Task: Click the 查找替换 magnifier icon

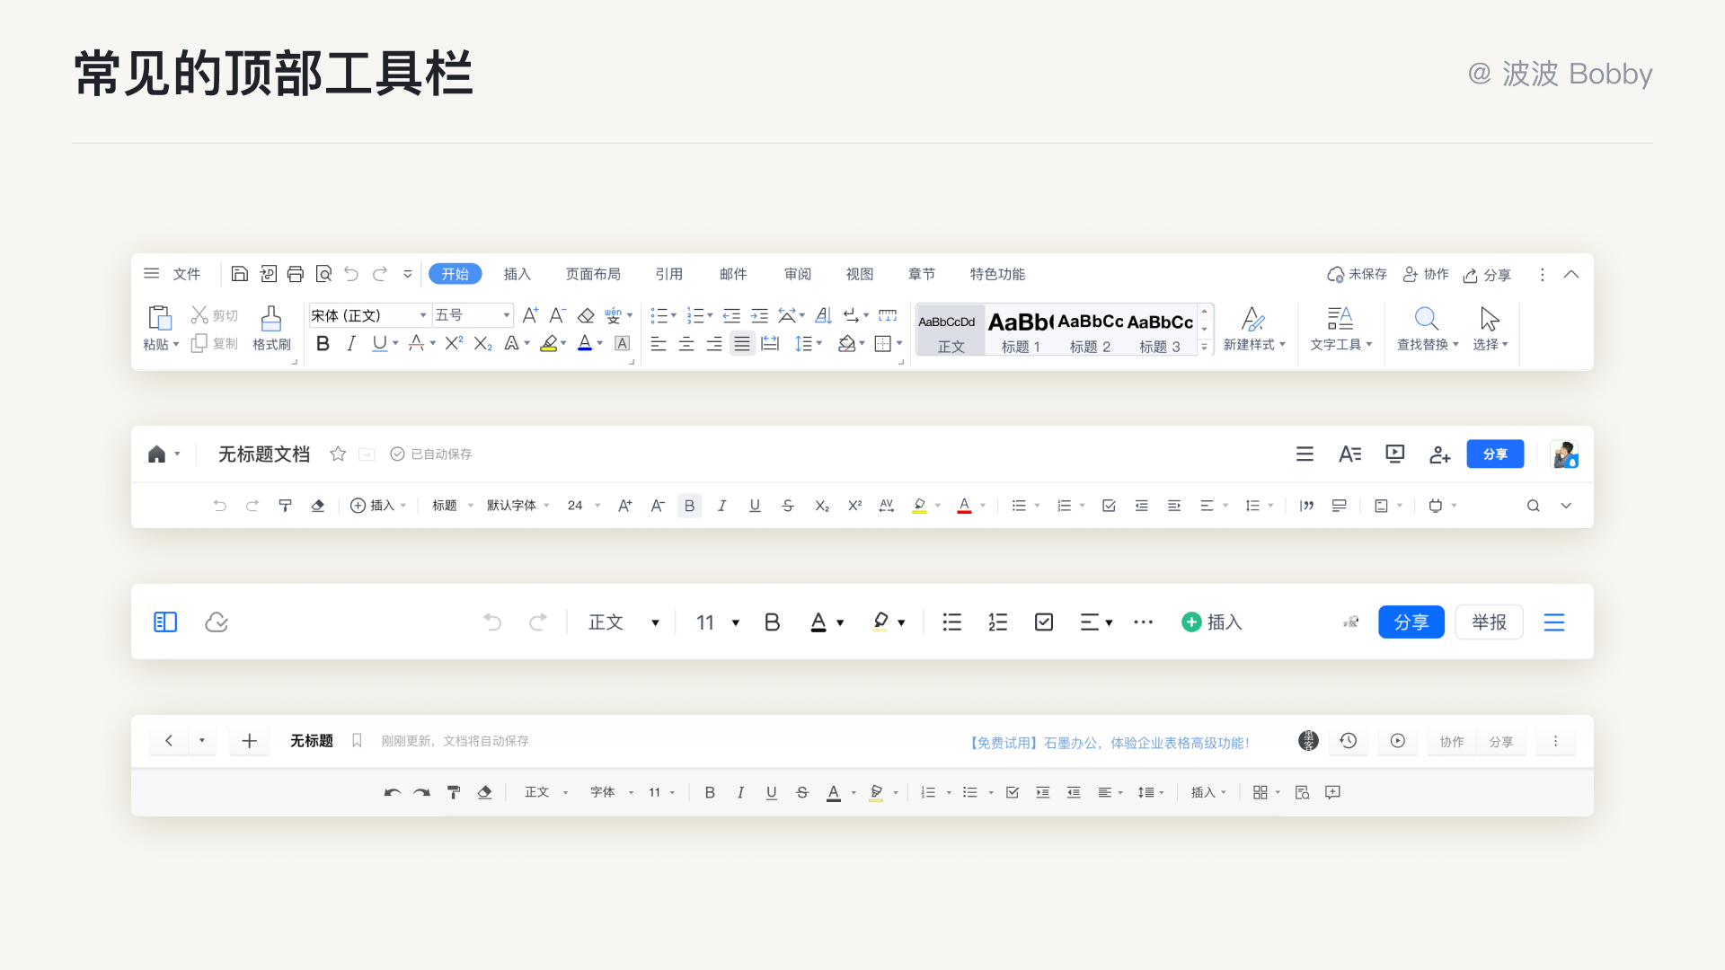Action: point(1427,318)
